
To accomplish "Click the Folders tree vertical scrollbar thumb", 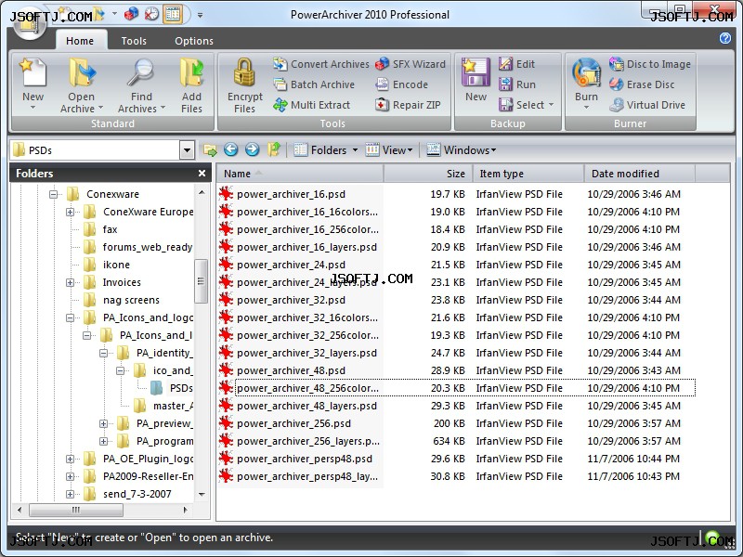I will [x=201, y=281].
